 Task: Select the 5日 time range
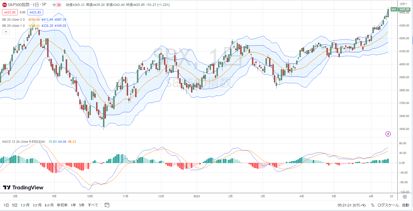click(15, 205)
